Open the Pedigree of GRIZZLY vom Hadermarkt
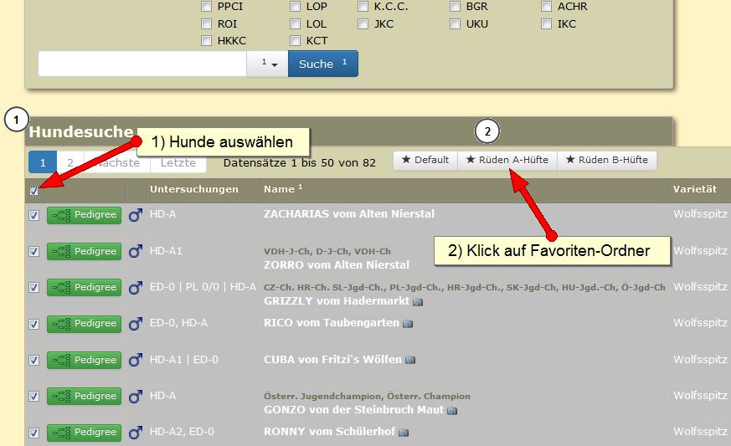 [x=84, y=287]
